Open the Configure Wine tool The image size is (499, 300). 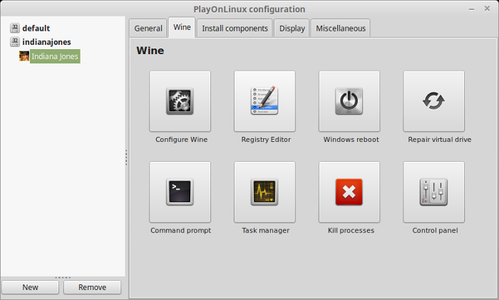click(x=180, y=101)
